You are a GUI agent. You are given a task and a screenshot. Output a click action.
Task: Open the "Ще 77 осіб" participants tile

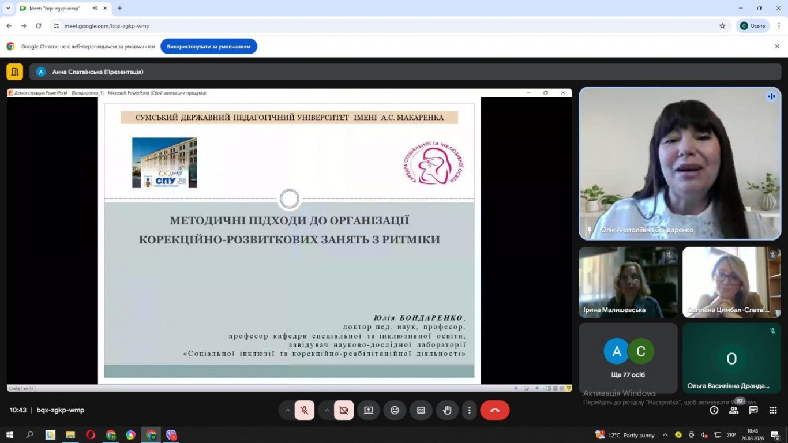(628, 358)
